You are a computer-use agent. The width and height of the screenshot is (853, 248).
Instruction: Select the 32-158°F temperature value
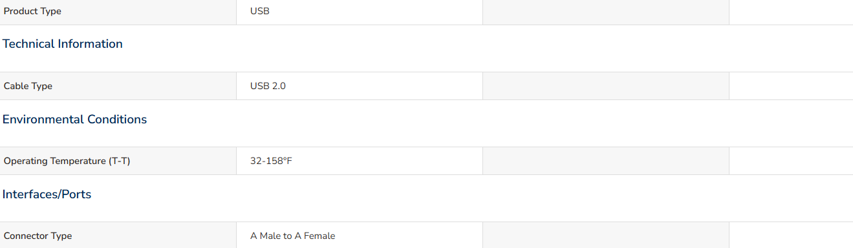pyautogui.click(x=272, y=161)
